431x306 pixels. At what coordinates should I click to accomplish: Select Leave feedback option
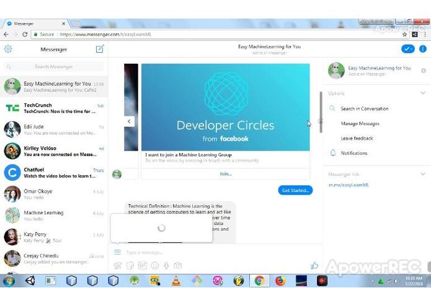tap(357, 138)
